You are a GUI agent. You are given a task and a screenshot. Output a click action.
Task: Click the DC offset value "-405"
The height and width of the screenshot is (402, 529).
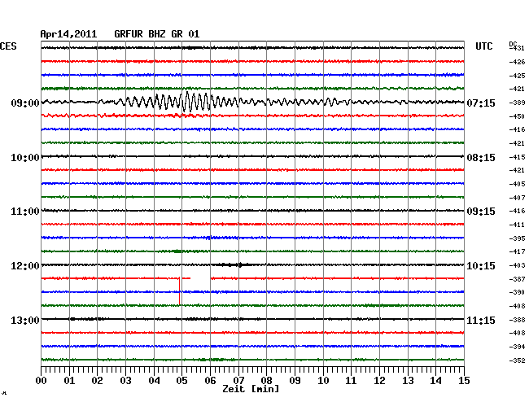coord(517,184)
